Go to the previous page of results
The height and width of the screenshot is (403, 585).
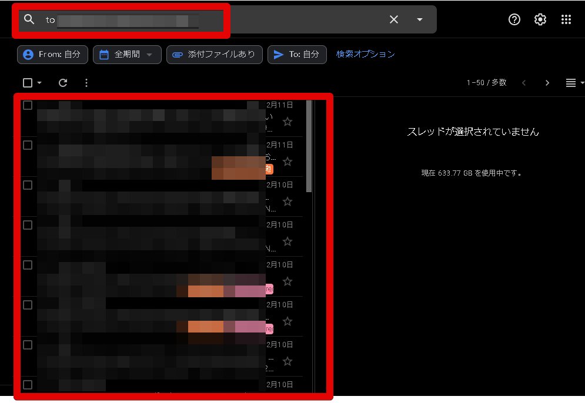point(524,83)
